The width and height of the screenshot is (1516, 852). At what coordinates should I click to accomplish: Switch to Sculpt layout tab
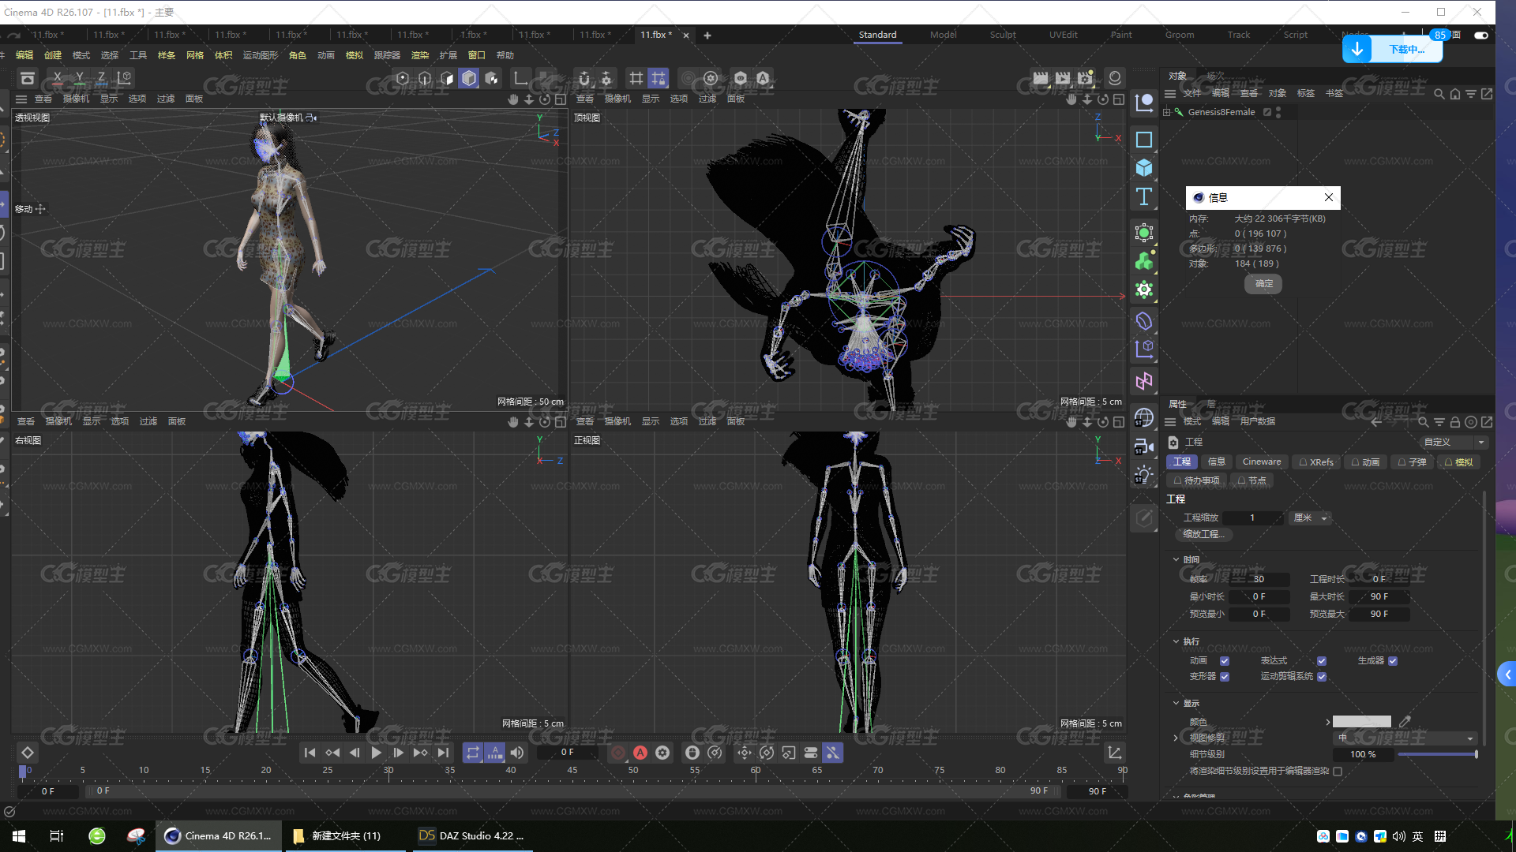tap(1003, 35)
